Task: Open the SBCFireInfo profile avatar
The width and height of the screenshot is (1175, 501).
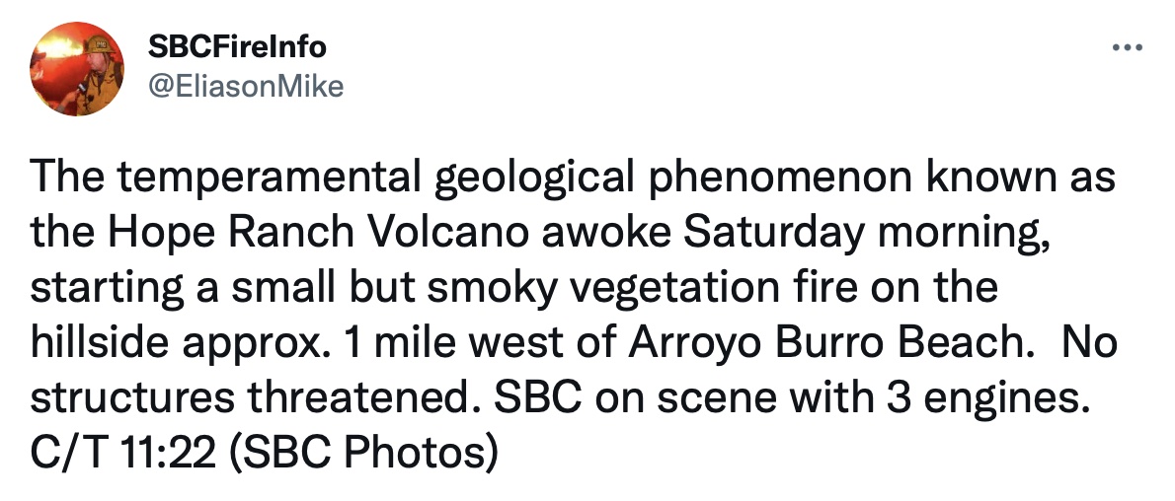Action: point(78,68)
